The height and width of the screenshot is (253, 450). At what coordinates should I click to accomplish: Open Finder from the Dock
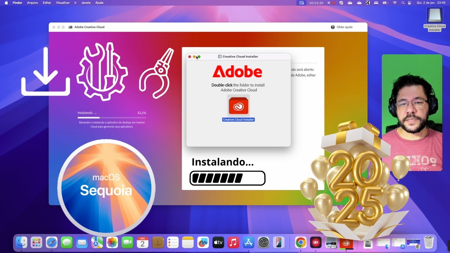[x=21, y=242]
